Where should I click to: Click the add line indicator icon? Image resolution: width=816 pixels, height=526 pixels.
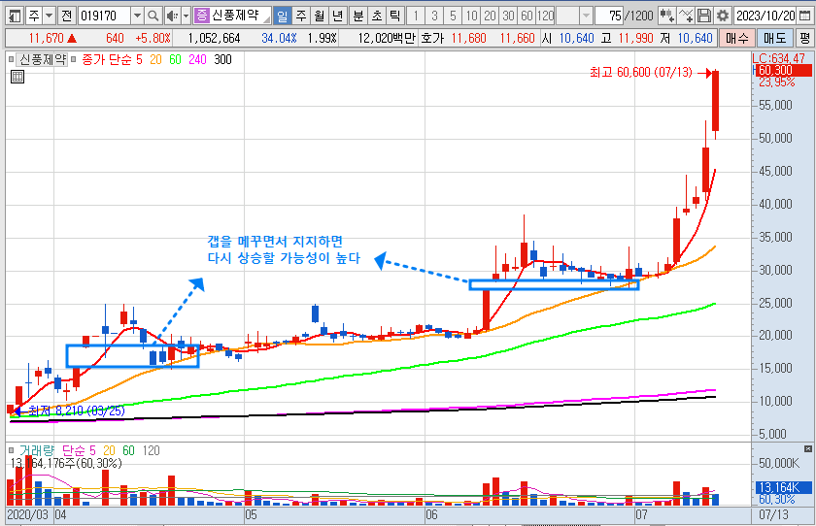click(686, 16)
